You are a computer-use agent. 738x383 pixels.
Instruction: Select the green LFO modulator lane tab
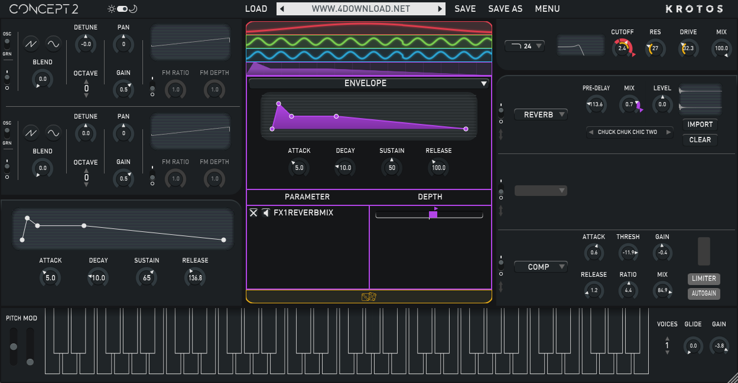[x=369, y=41]
